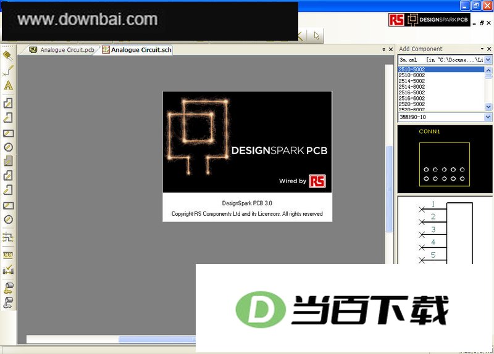Image resolution: width=494 pixels, height=354 pixels.
Task: Open the Add Component pane options arrow
Action: pos(482,49)
